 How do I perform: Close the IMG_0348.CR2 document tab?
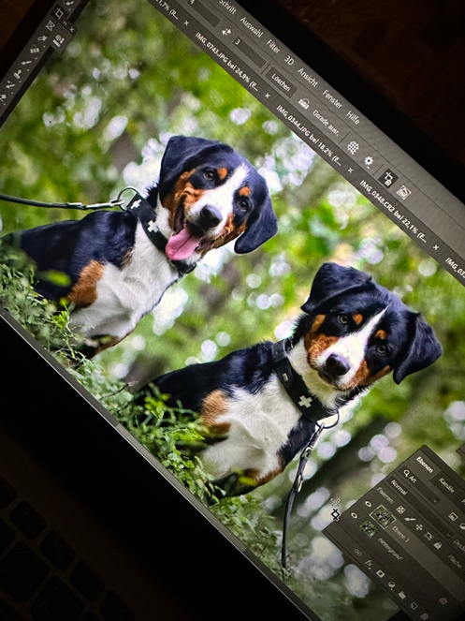(x=436, y=247)
